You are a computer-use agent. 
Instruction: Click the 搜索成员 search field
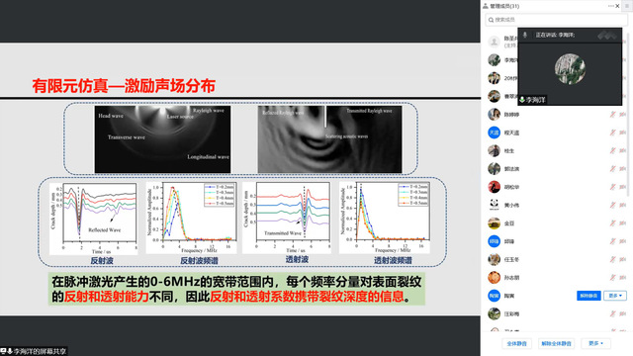pyautogui.click(x=556, y=20)
